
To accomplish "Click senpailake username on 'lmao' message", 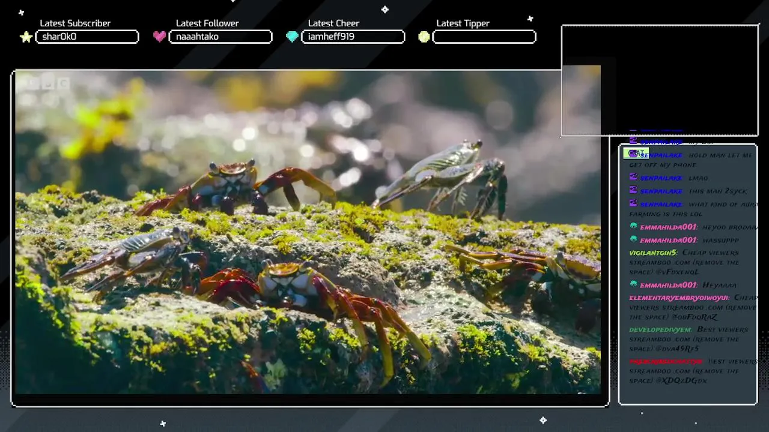I will 661,178.
